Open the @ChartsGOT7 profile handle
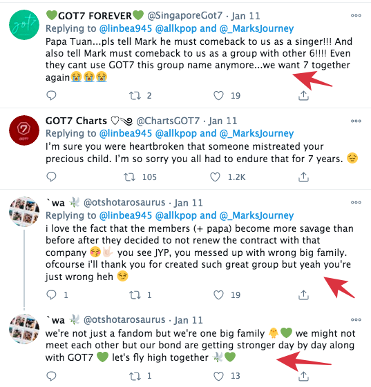 168,121
